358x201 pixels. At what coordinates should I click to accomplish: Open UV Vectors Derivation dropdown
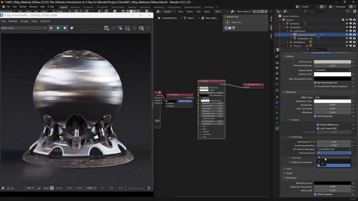tap(334, 149)
